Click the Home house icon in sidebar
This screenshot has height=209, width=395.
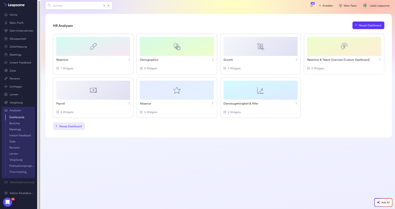(6, 15)
